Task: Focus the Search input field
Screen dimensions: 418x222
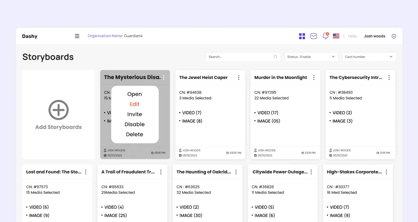Action: coord(243,57)
